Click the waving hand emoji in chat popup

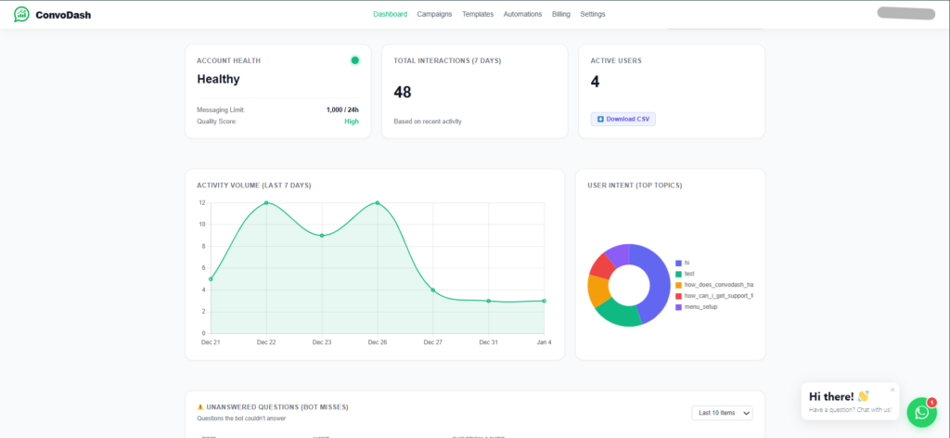pyautogui.click(x=863, y=396)
